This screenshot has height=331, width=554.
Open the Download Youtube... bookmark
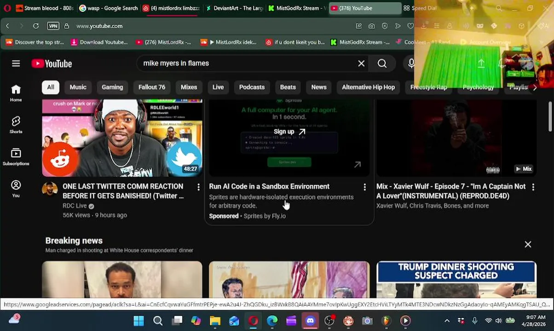(99, 42)
